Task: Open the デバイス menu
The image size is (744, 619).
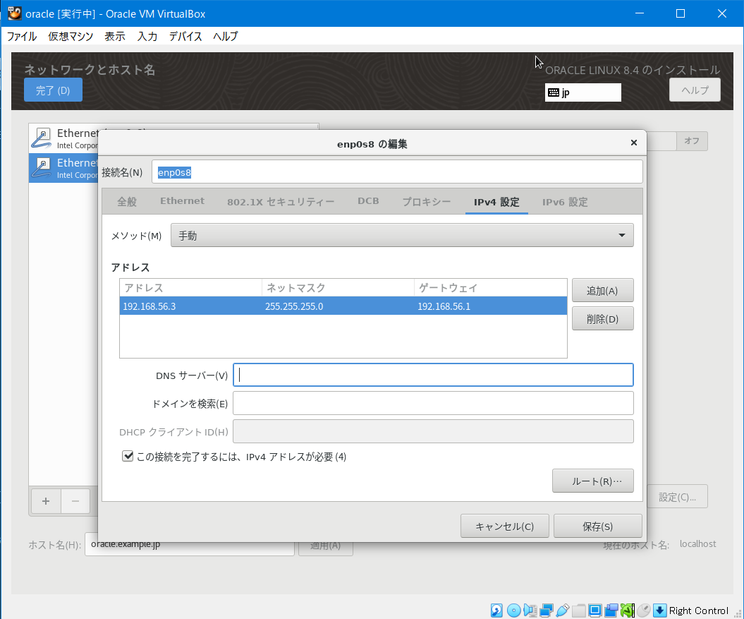Action: click(x=185, y=36)
